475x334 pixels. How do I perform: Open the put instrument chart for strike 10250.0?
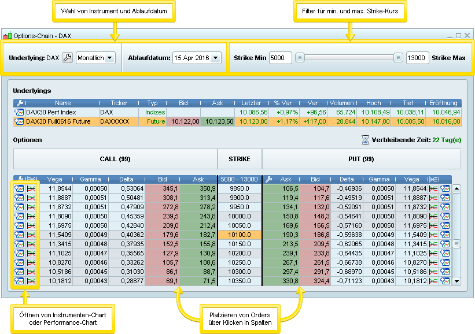click(x=445, y=262)
